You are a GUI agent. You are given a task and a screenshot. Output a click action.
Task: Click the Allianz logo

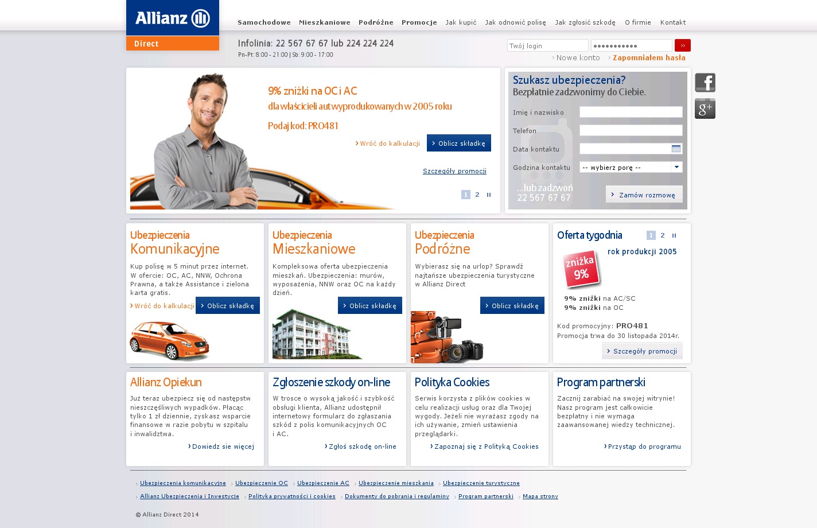tap(172, 18)
